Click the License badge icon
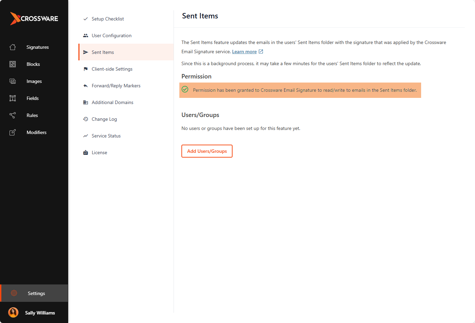 pyautogui.click(x=86, y=152)
